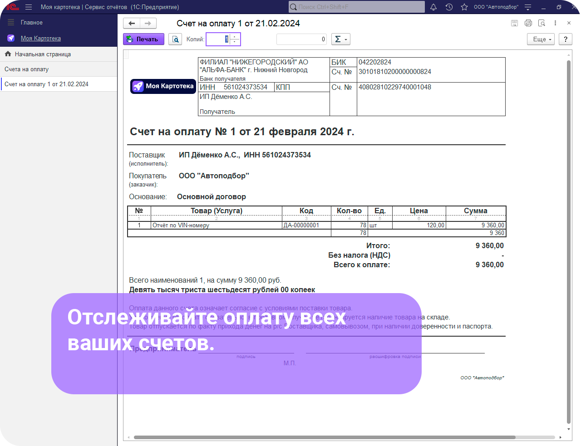
Task: Click account number 40802810229740001048
Action: point(395,87)
